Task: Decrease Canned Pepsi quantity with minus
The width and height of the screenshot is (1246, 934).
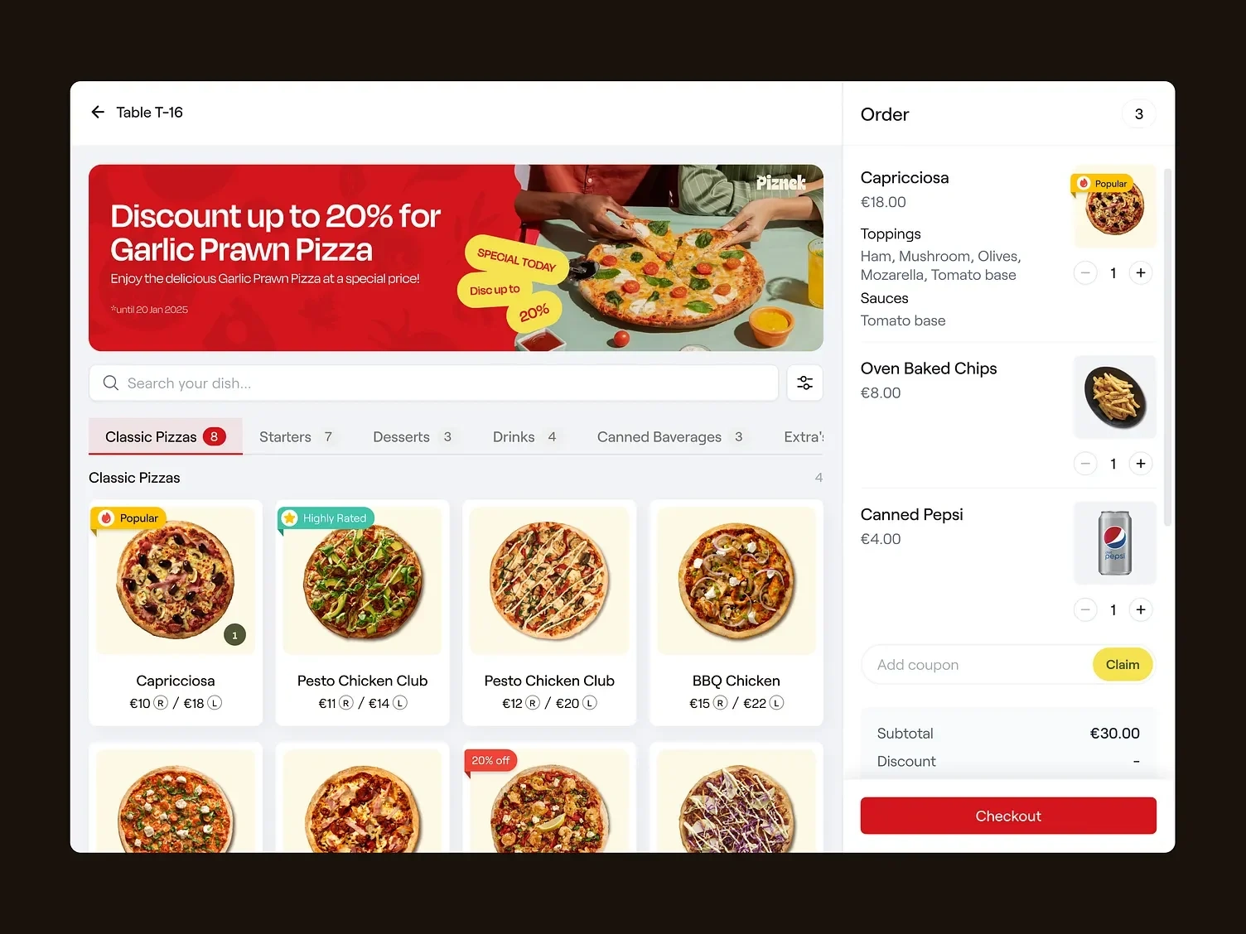Action: point(1085,610)
